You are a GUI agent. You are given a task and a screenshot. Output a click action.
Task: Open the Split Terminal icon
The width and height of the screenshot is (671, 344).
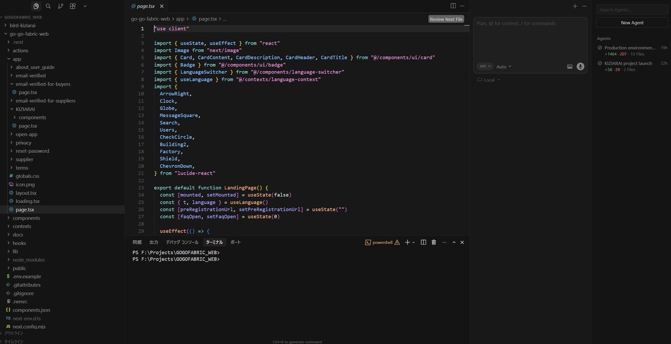[423, 242]
